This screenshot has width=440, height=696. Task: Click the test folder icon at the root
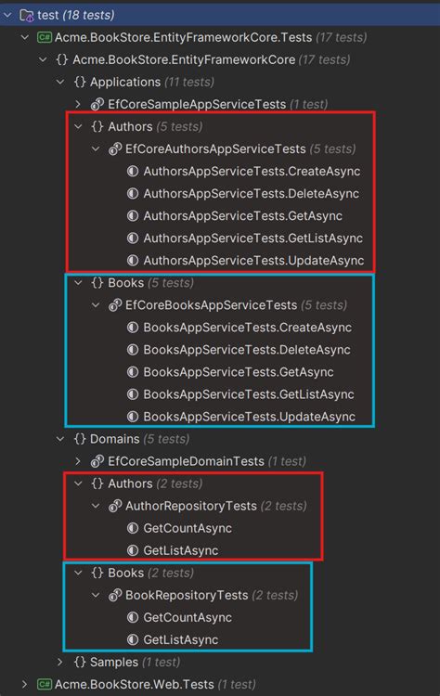click(27, 16)
